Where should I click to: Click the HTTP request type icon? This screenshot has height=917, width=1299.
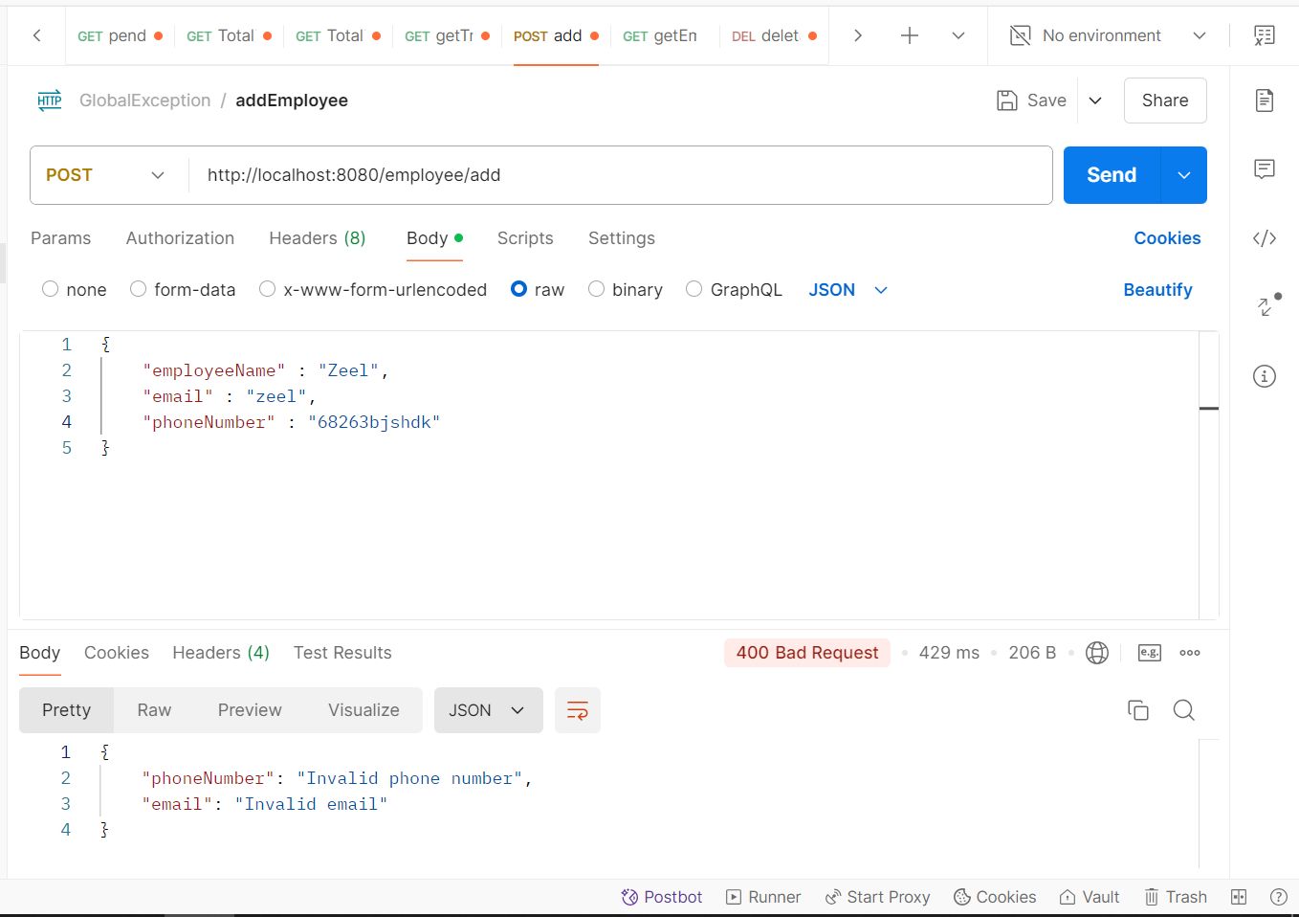(50, 101)
